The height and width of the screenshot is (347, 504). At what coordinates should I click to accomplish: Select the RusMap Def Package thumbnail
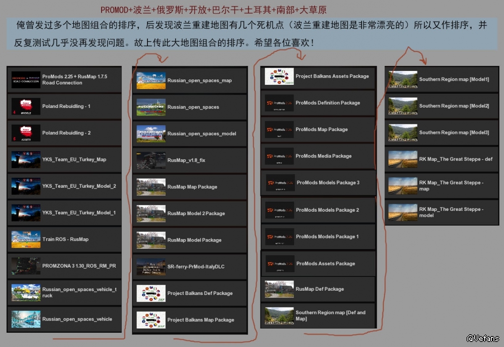coord(279,289)
